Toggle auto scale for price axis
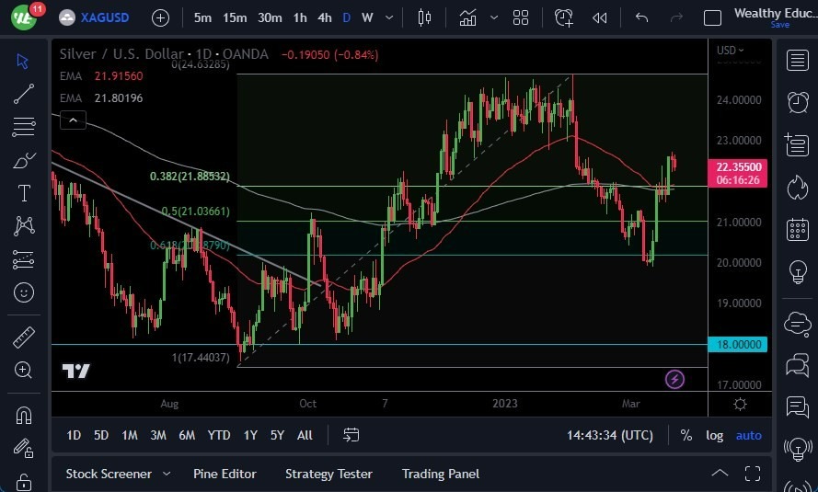 (x=748, y=435)
